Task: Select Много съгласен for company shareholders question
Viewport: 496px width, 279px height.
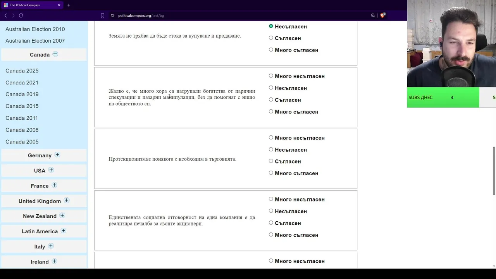Action: click(271, 234)
